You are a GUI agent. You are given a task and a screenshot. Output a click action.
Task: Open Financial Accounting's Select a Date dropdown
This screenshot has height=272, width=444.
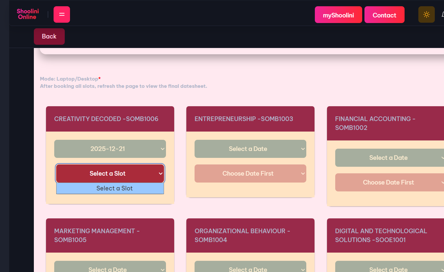click(x=389, y=158)
